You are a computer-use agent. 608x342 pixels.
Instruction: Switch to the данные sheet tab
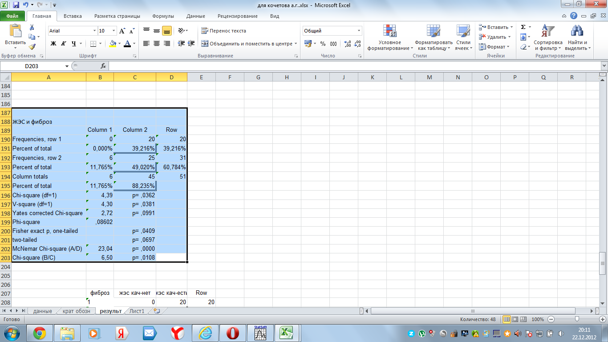pos(42,311)
